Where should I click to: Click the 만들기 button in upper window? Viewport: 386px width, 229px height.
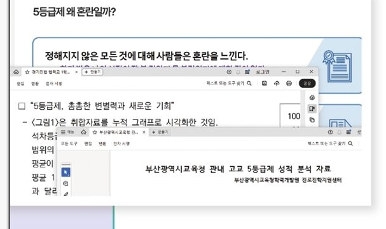click(x=92, y=72)
